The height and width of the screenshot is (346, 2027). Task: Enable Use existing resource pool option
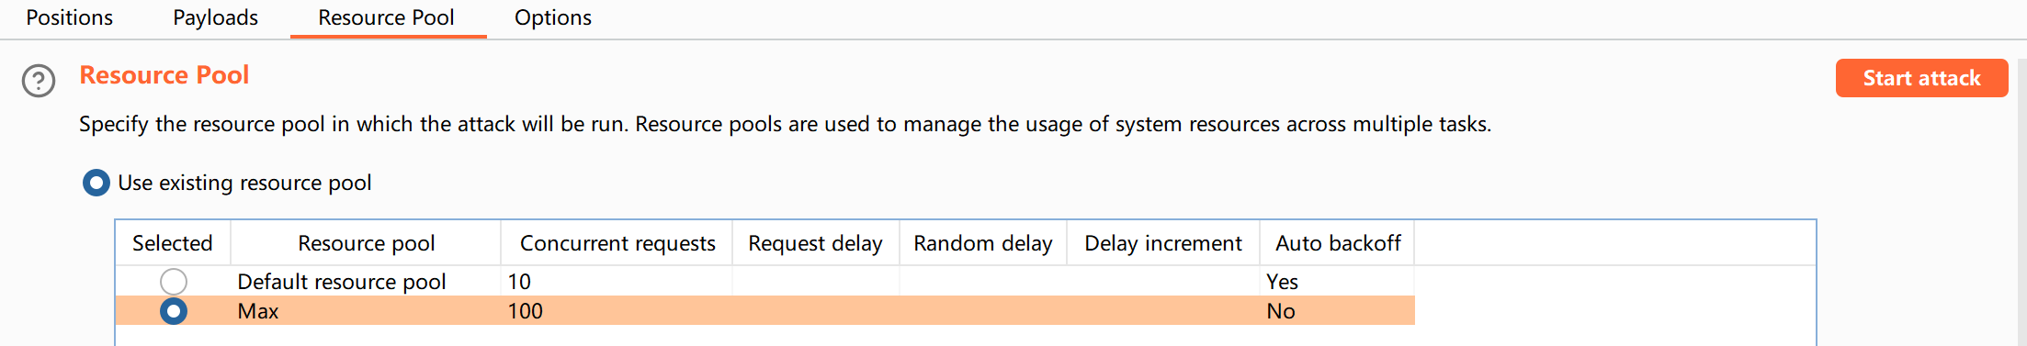pyautogui.click(x=96, y=183)
